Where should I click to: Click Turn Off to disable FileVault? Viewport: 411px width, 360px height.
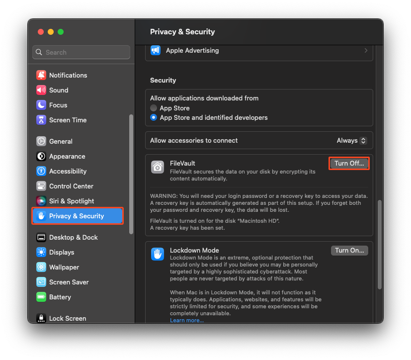click(349, 163)
